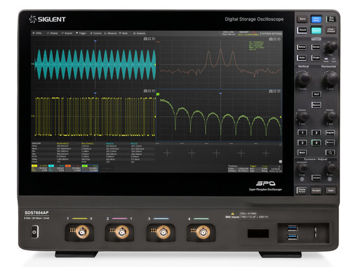The width and height of the screenshot is (351, 267).
Task: Click the Cursors button between the adjust knobs
Action: (317, 178)
